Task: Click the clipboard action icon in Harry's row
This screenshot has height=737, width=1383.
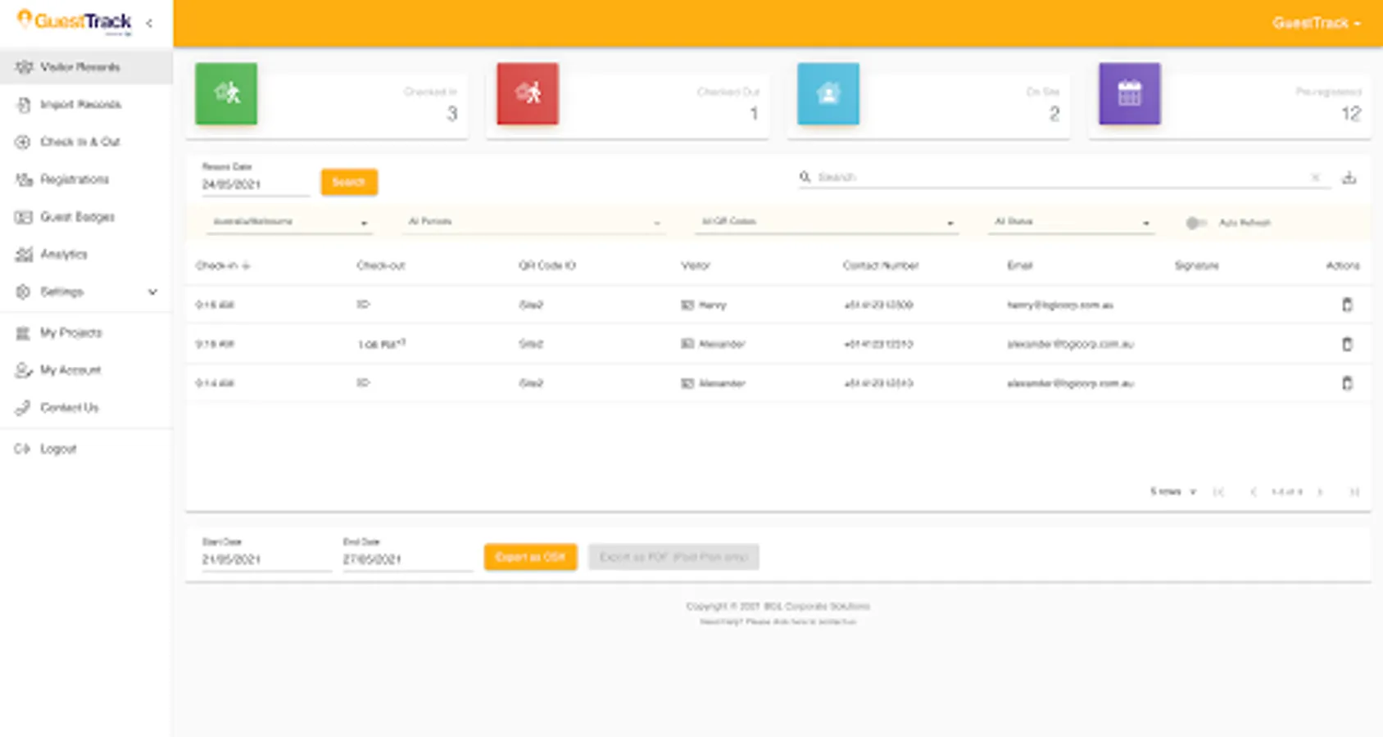Action: [1347, 305]
